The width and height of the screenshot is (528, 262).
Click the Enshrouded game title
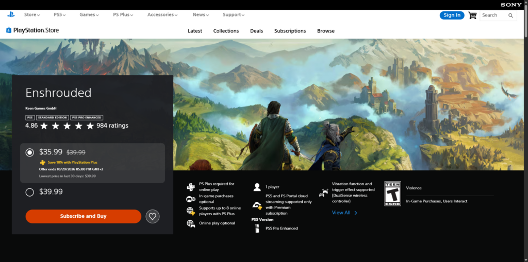tap(59, 93)
